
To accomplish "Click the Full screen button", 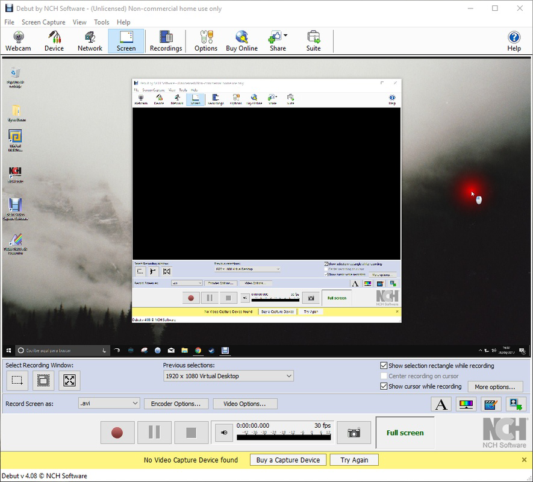I will click(405, 433).
